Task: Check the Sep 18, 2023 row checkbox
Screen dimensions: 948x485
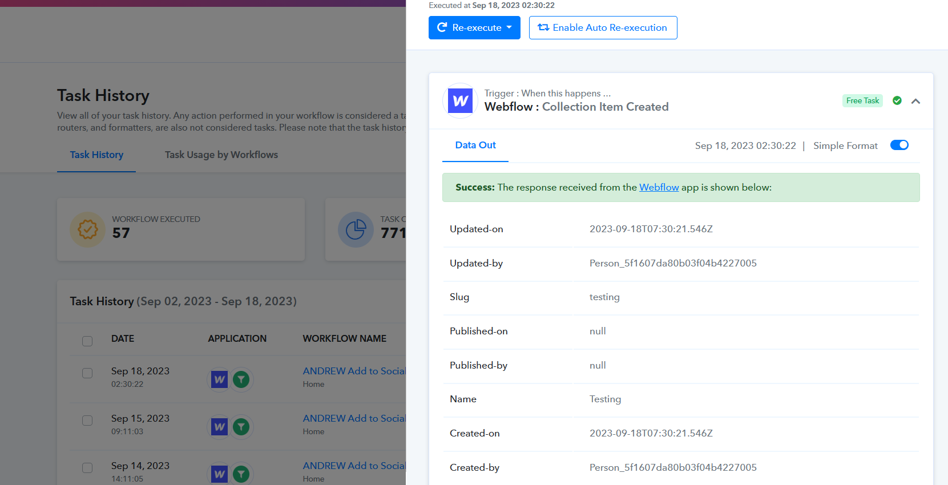Action: pos(87,373)
